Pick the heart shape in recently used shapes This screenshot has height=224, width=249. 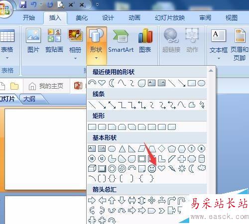point(102,83)
